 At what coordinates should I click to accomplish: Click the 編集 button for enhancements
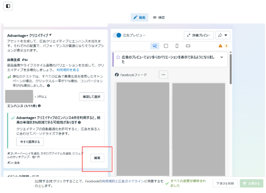click(x=97, y=158)
